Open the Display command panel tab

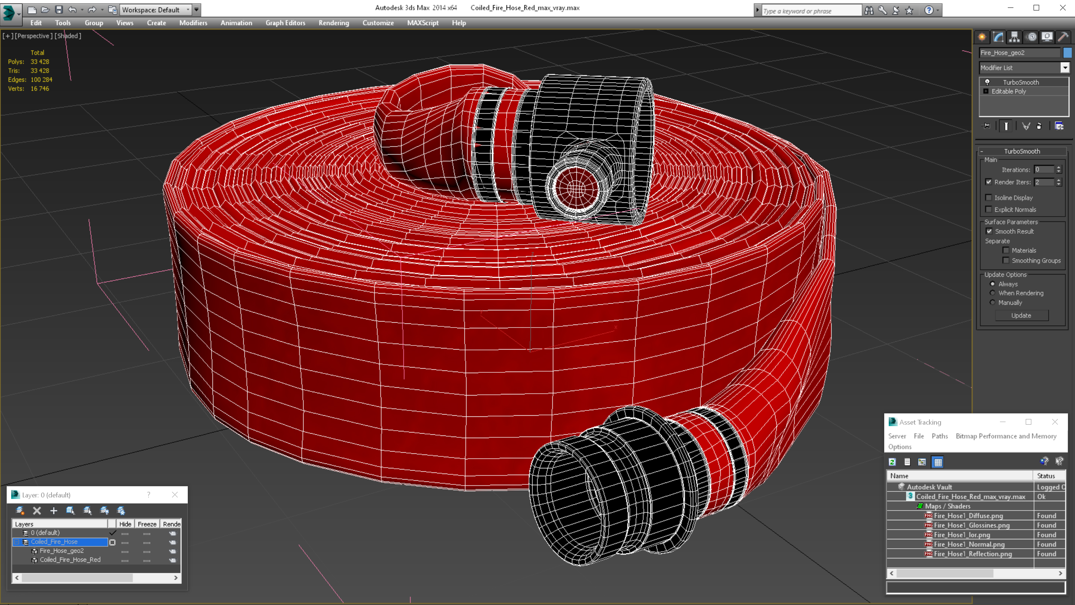point(1047,37)
